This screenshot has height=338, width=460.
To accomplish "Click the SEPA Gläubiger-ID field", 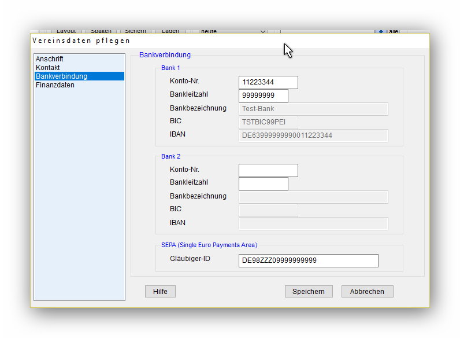I will click(308, 260).
